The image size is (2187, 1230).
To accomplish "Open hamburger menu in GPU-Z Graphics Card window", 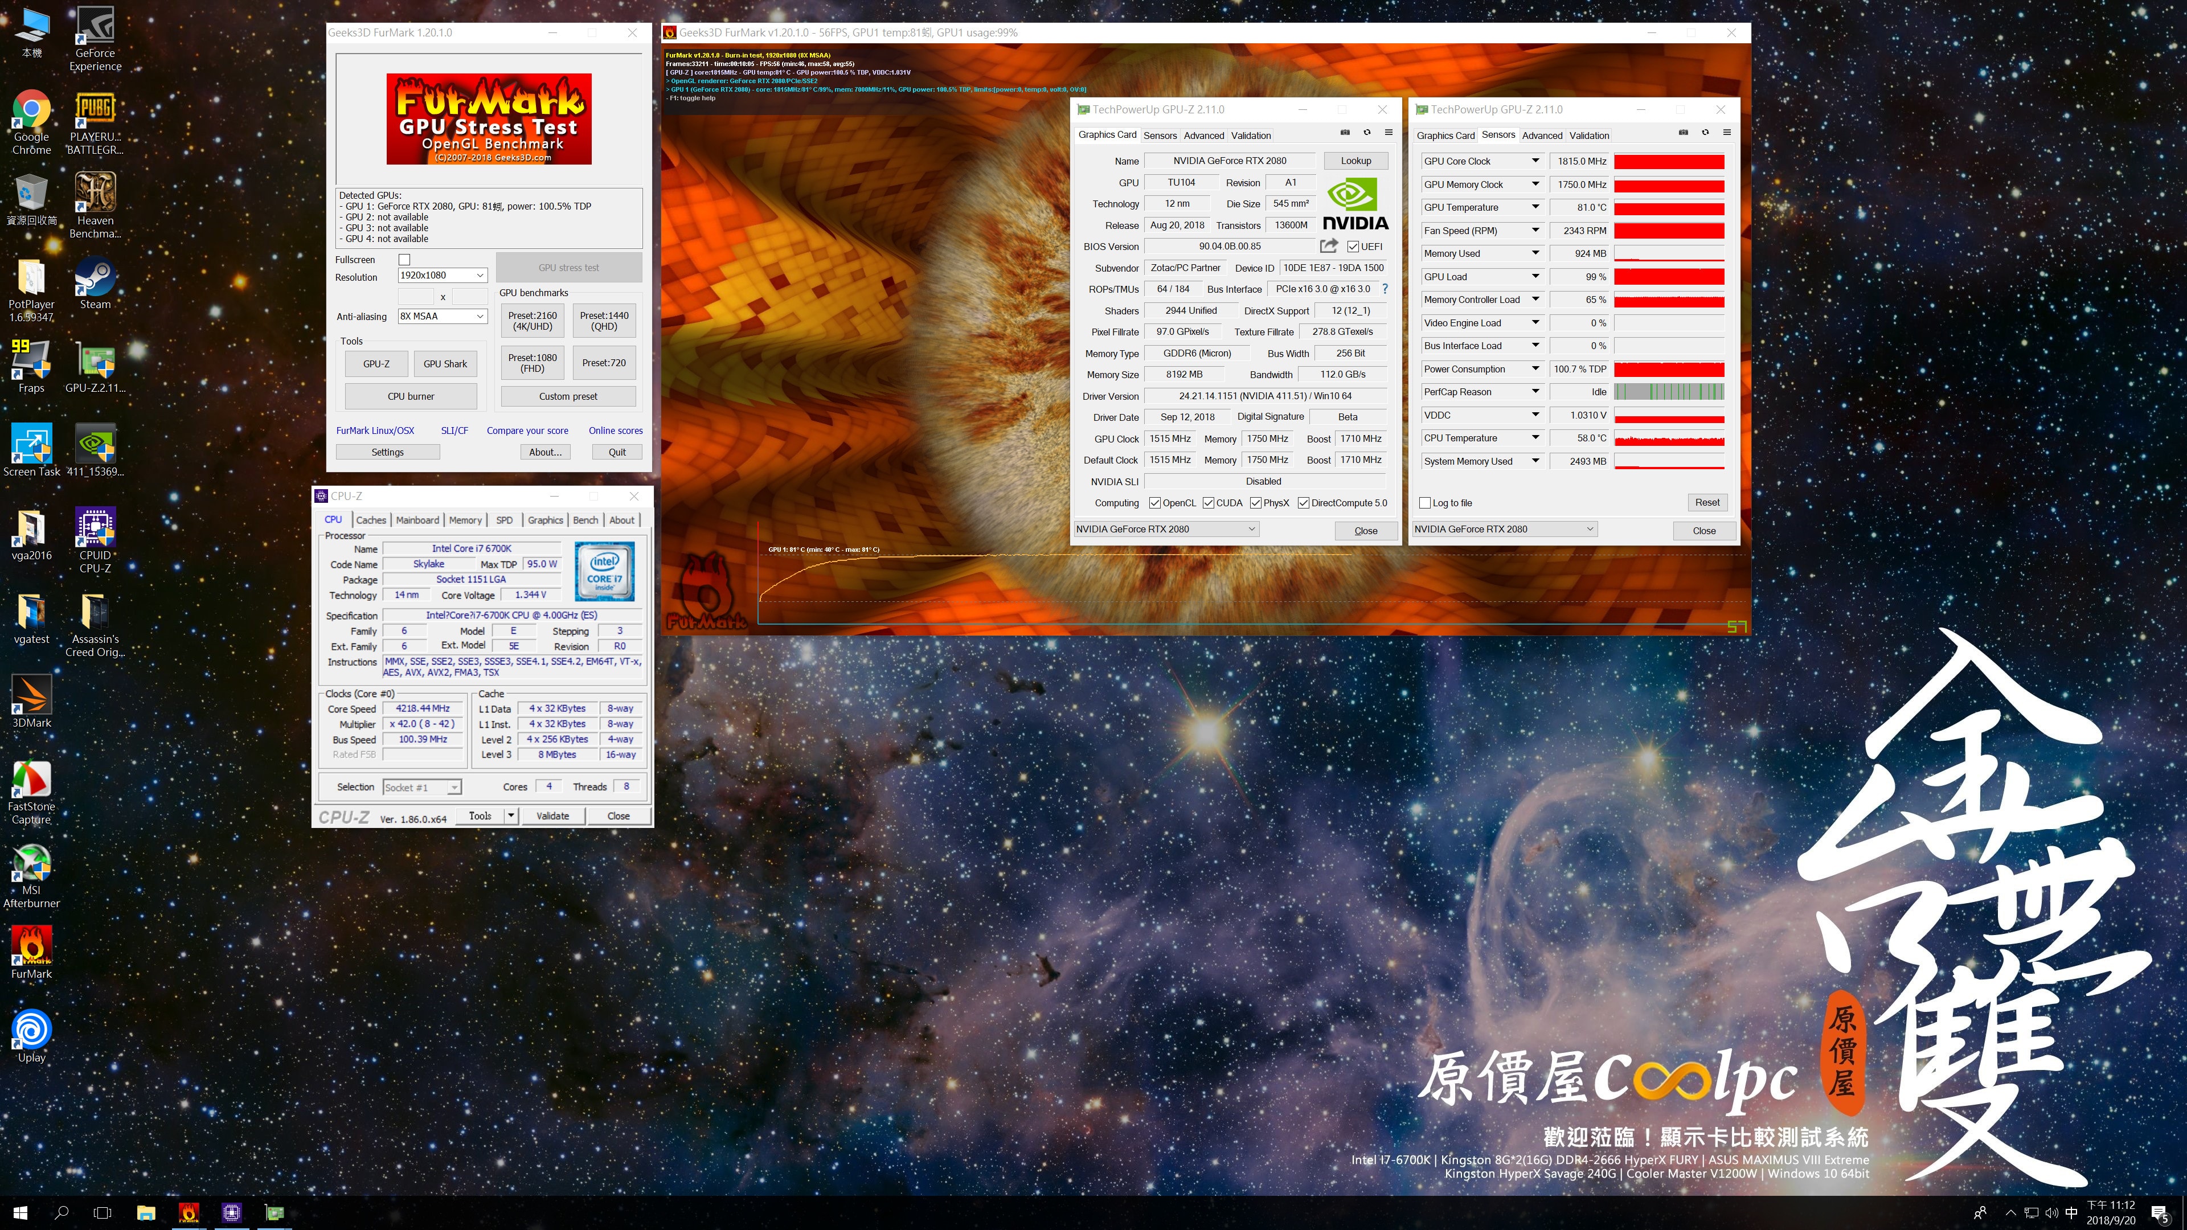I will [x=1389, y=133].
